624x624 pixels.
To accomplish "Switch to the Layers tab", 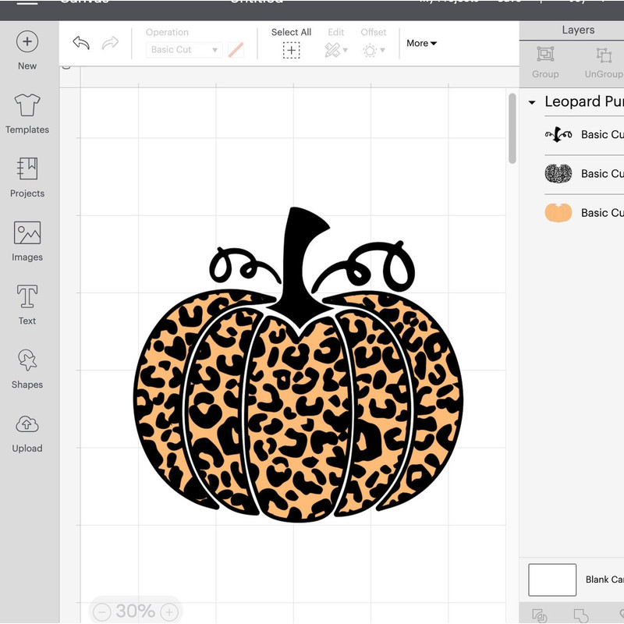I will (x=578, y=29).
